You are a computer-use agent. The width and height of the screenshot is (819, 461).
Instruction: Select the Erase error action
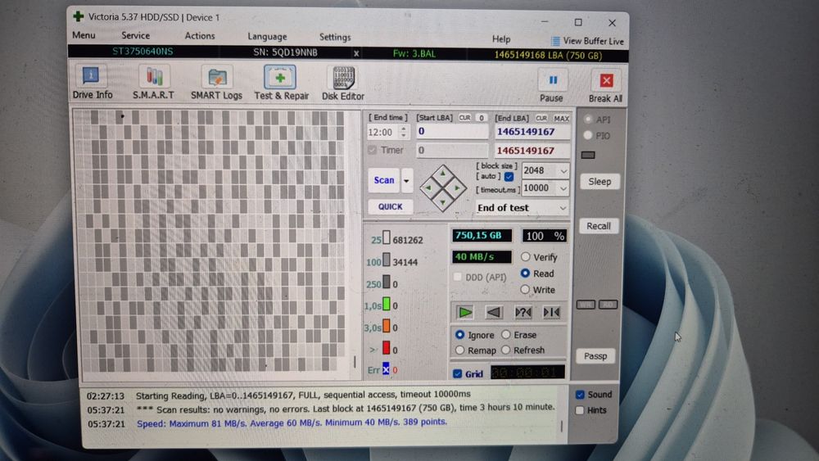pyautogui.click(x=519, y=335)
